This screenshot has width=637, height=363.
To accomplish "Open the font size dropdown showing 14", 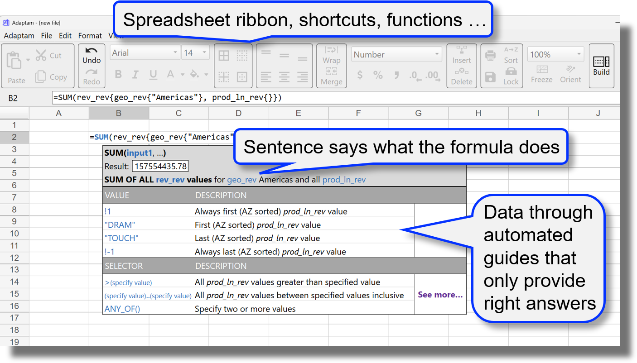I will click(195, 53).
